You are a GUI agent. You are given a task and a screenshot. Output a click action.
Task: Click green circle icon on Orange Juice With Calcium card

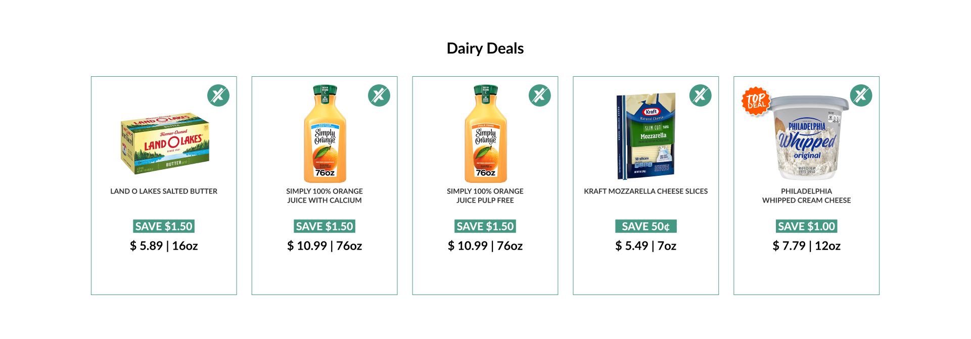coord(379,95)
